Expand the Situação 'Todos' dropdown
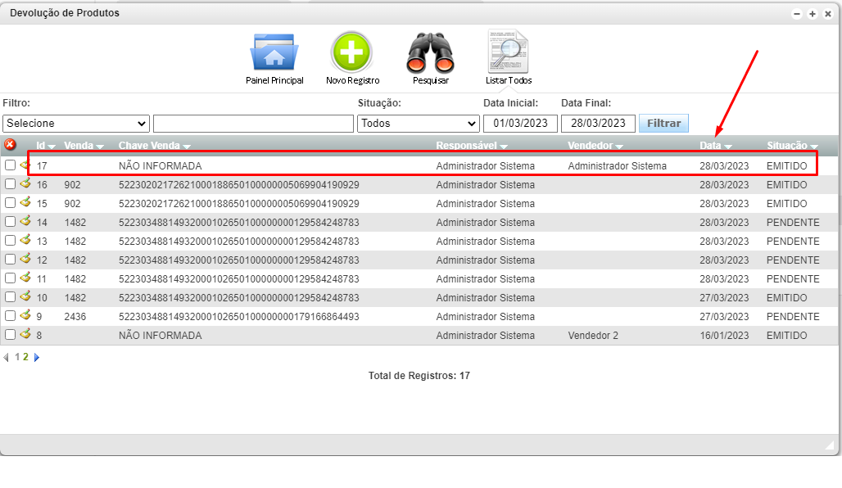This screenshot has height=488, width=842. [418, 124]
